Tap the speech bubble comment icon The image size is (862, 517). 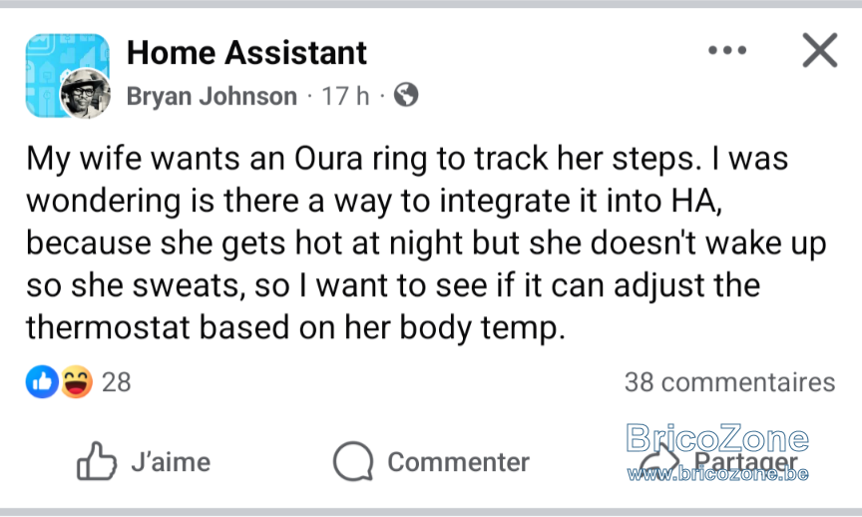click(x=353, y=461)
